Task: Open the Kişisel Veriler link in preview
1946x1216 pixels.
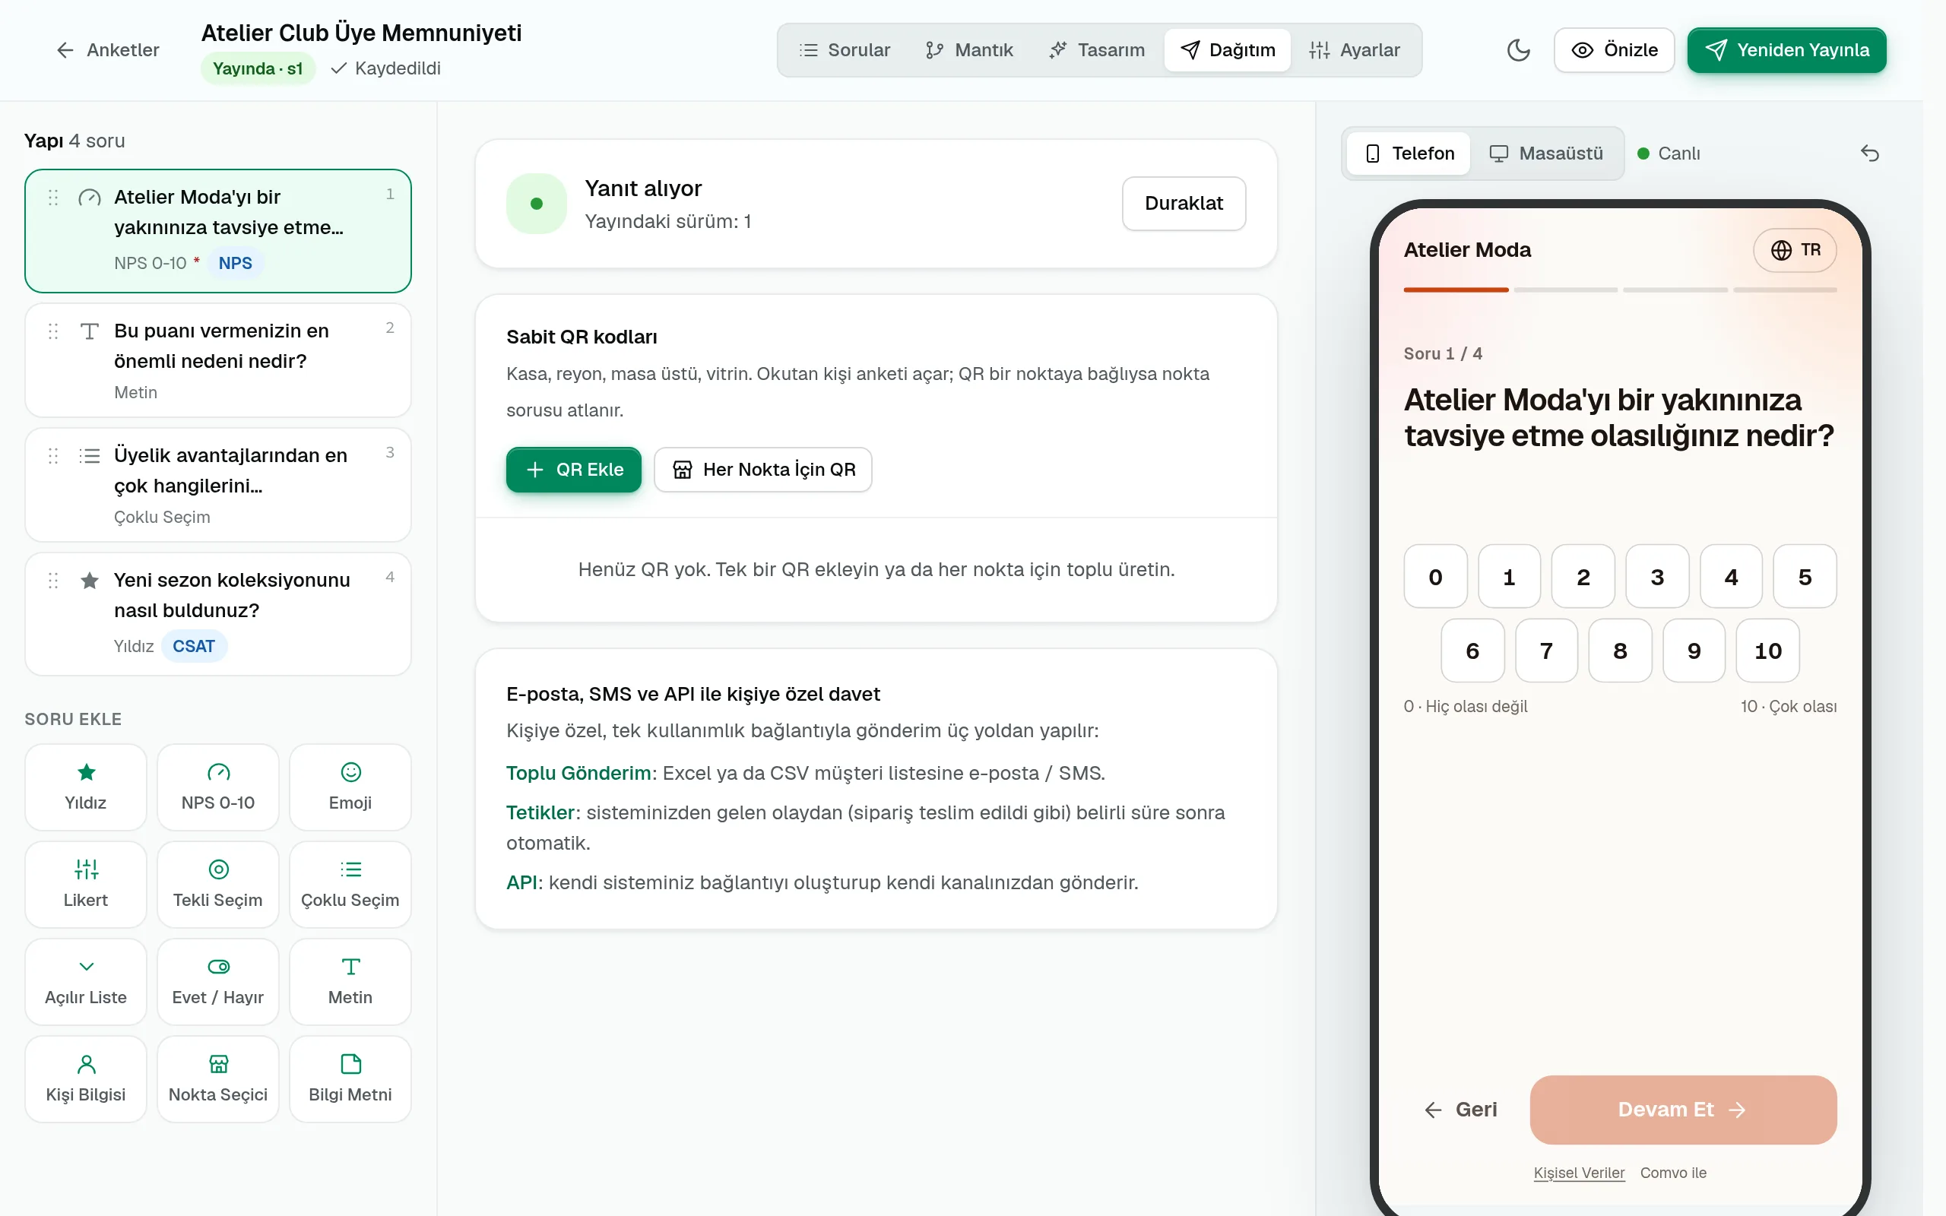Action: 1579,1173
